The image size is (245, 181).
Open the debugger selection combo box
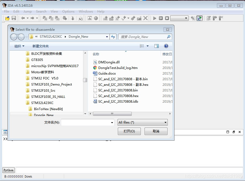[x=179, y=18]
